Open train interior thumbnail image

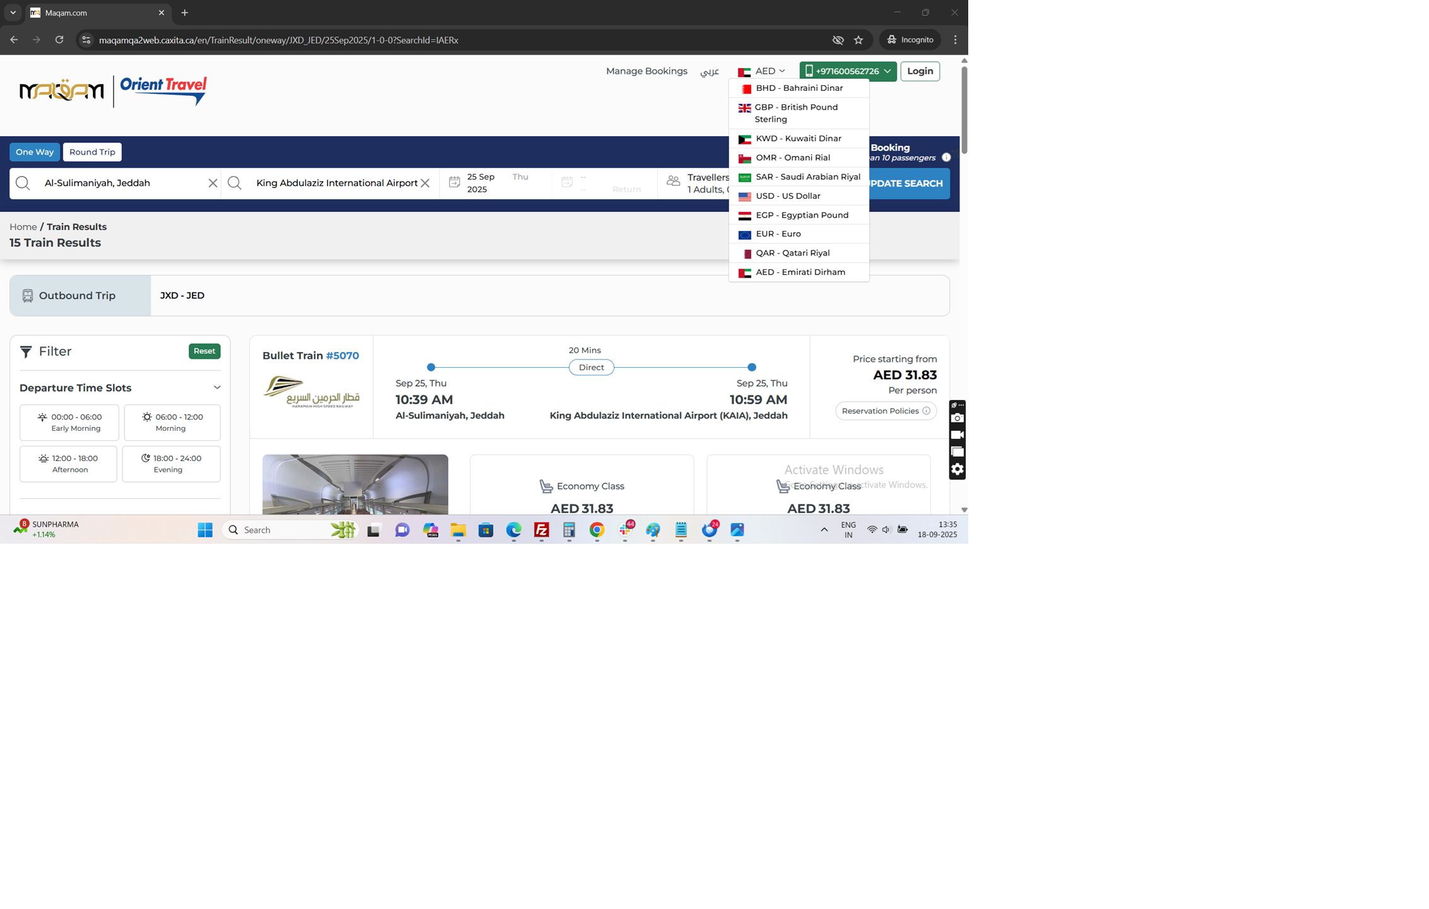click(x=355, y=484)
